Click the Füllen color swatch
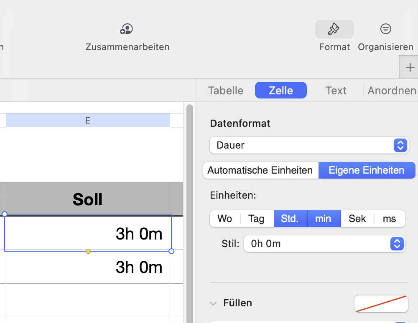Image resolution: width=418 pixels, height=323 pixels. click(x=381, y=303)
